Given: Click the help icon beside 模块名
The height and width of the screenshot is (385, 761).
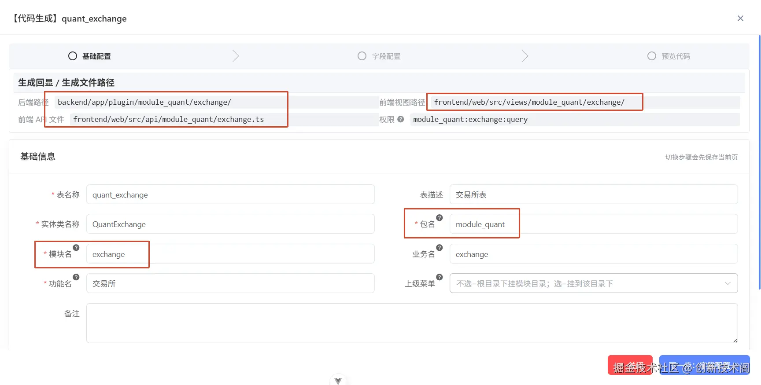Looking at the screenshot, I should tap(76, 248).
